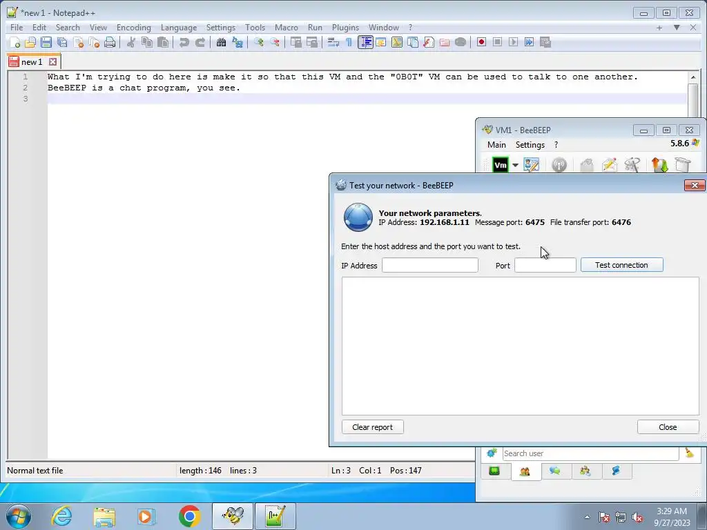
Task: Select the new 1 document tab
Action: pyautogui.click(x=32, y=61)
